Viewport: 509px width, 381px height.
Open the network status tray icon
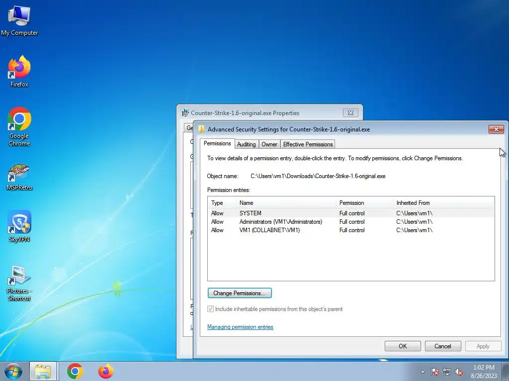(x=447, y=372)
